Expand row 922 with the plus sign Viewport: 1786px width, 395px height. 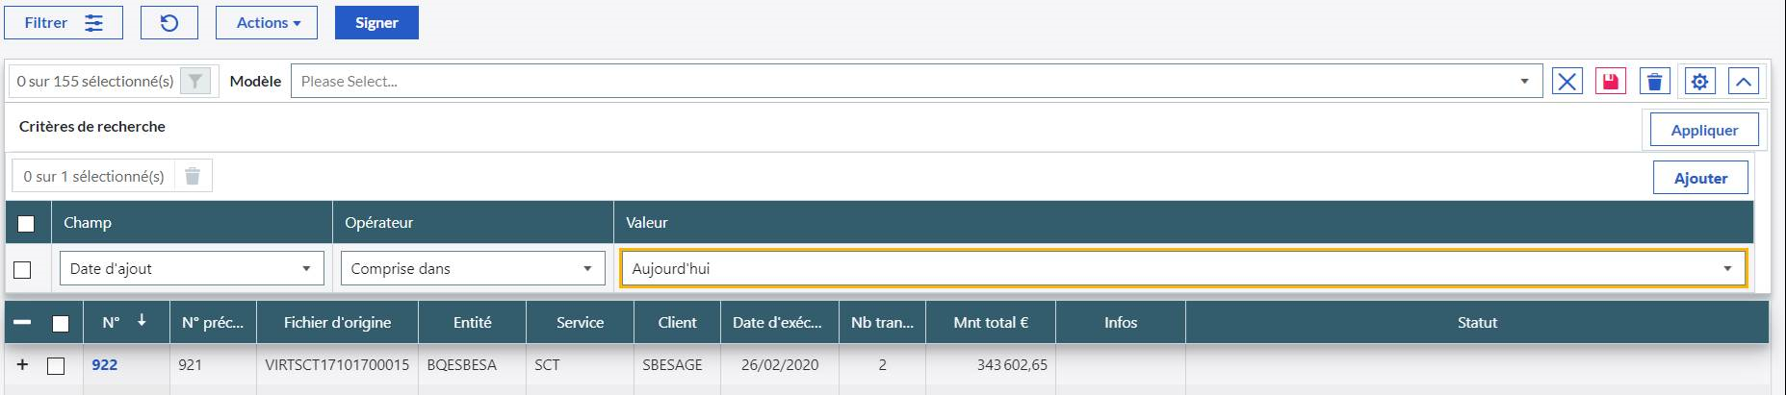click(x=23, y=365)
